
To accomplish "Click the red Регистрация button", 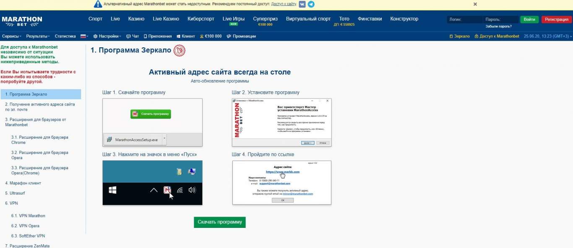I will 557,20.
